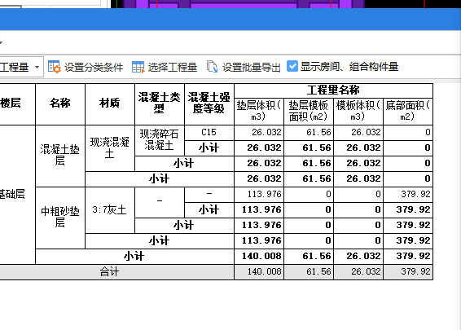
Task: Select the 中粗砂垫层 name cell
Action: tap(60, 218)
